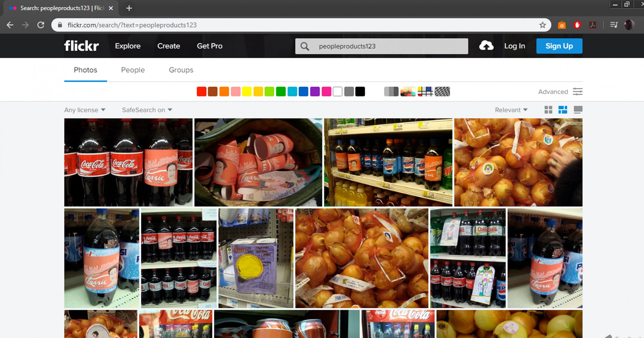Viewport: 644px width, 338px height.
Task: Filter photos by red color
Action: pyautogui.click(x=202, y=92)
